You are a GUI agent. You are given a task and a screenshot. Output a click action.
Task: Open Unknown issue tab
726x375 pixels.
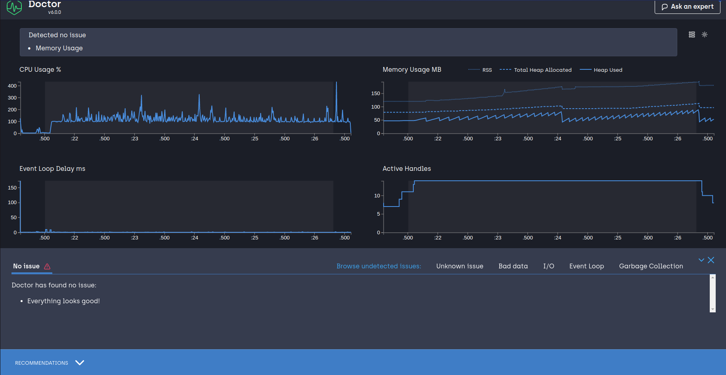coord(460,266)
